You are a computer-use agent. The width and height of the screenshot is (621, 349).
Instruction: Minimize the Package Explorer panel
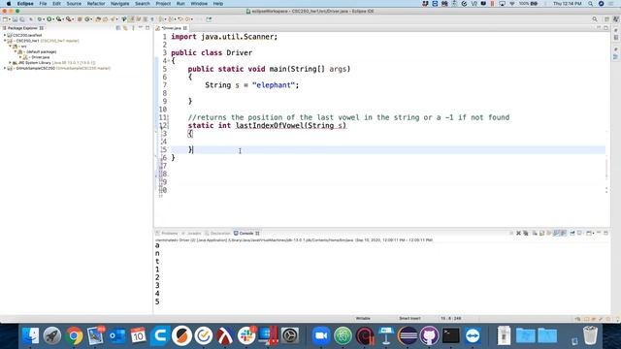[140, 28]
